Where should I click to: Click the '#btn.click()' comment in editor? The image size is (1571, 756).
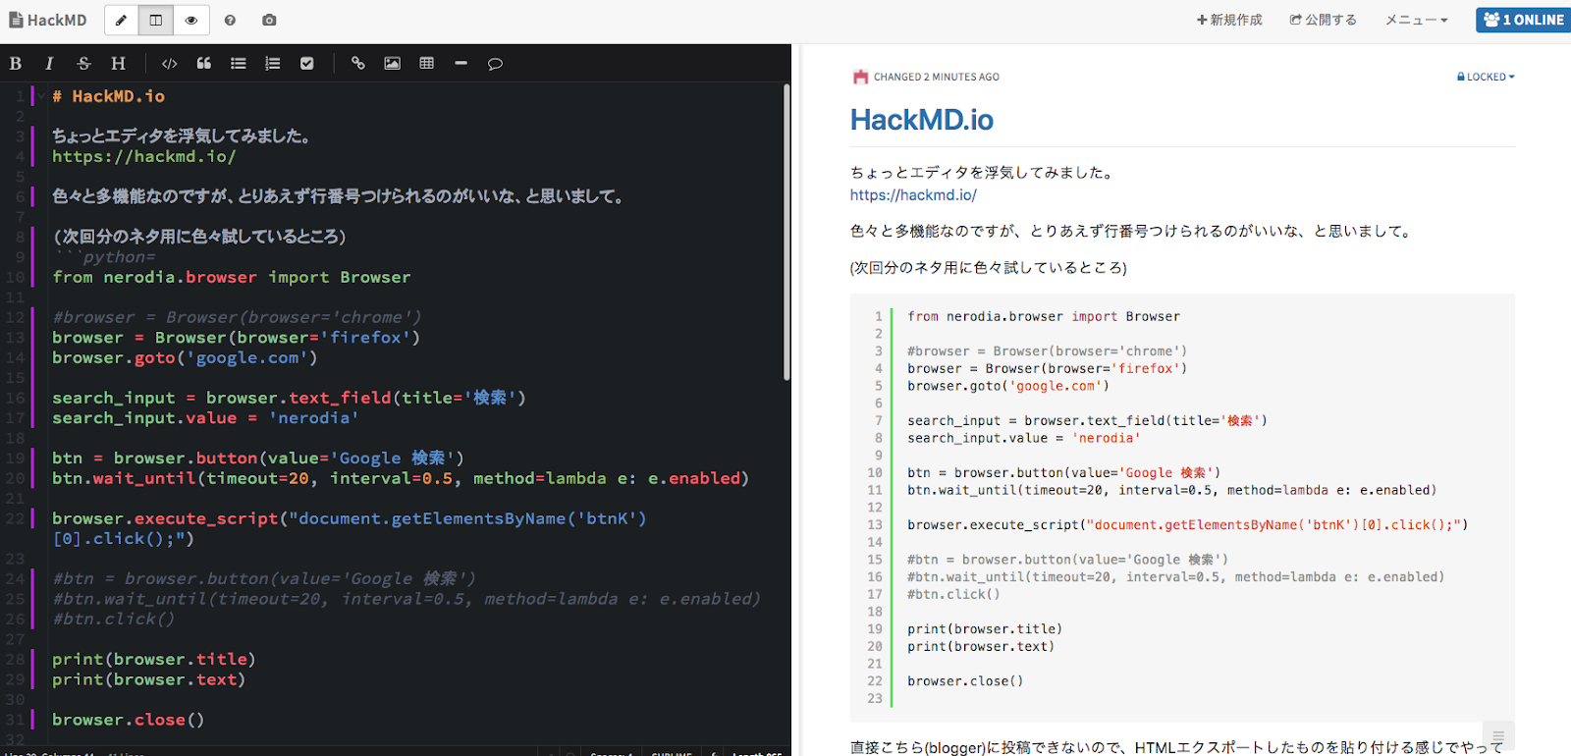pos(114,619)
